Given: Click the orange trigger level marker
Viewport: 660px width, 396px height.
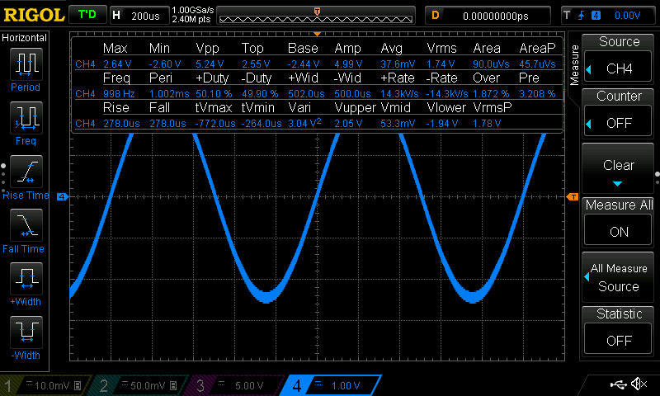Looking at the screenshot, I should [573, 196].
